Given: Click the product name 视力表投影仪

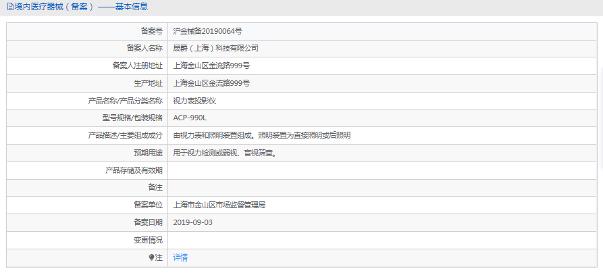Looking at the screenshot, I should coord(194,101).
